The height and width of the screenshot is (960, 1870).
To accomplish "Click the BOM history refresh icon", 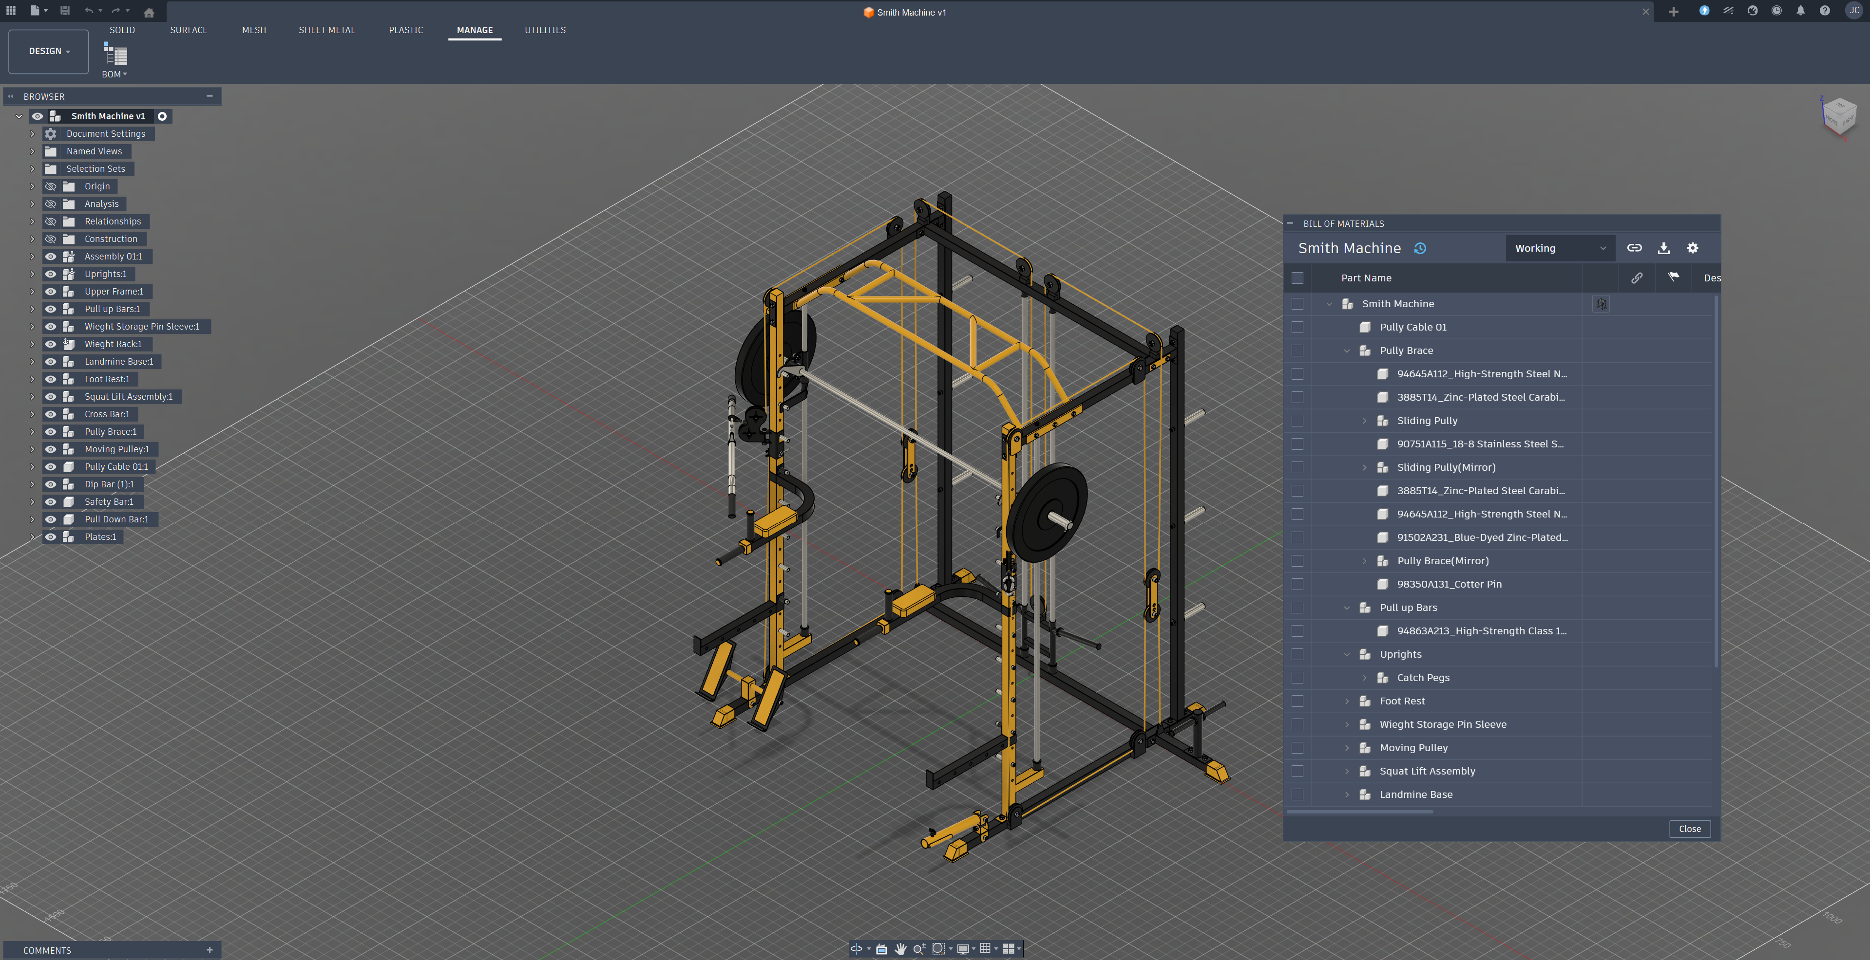I will click(1420, 249).
